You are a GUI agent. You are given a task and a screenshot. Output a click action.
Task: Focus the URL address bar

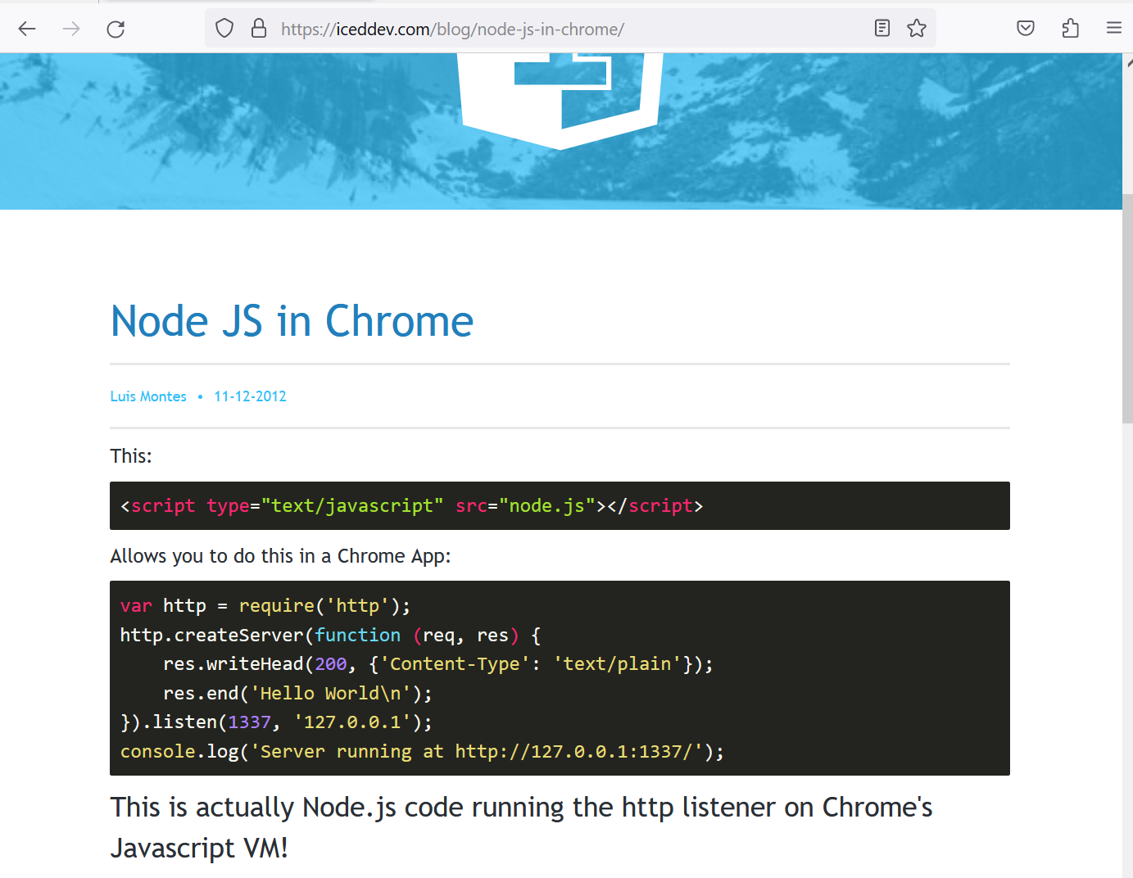tap(533, 29)
